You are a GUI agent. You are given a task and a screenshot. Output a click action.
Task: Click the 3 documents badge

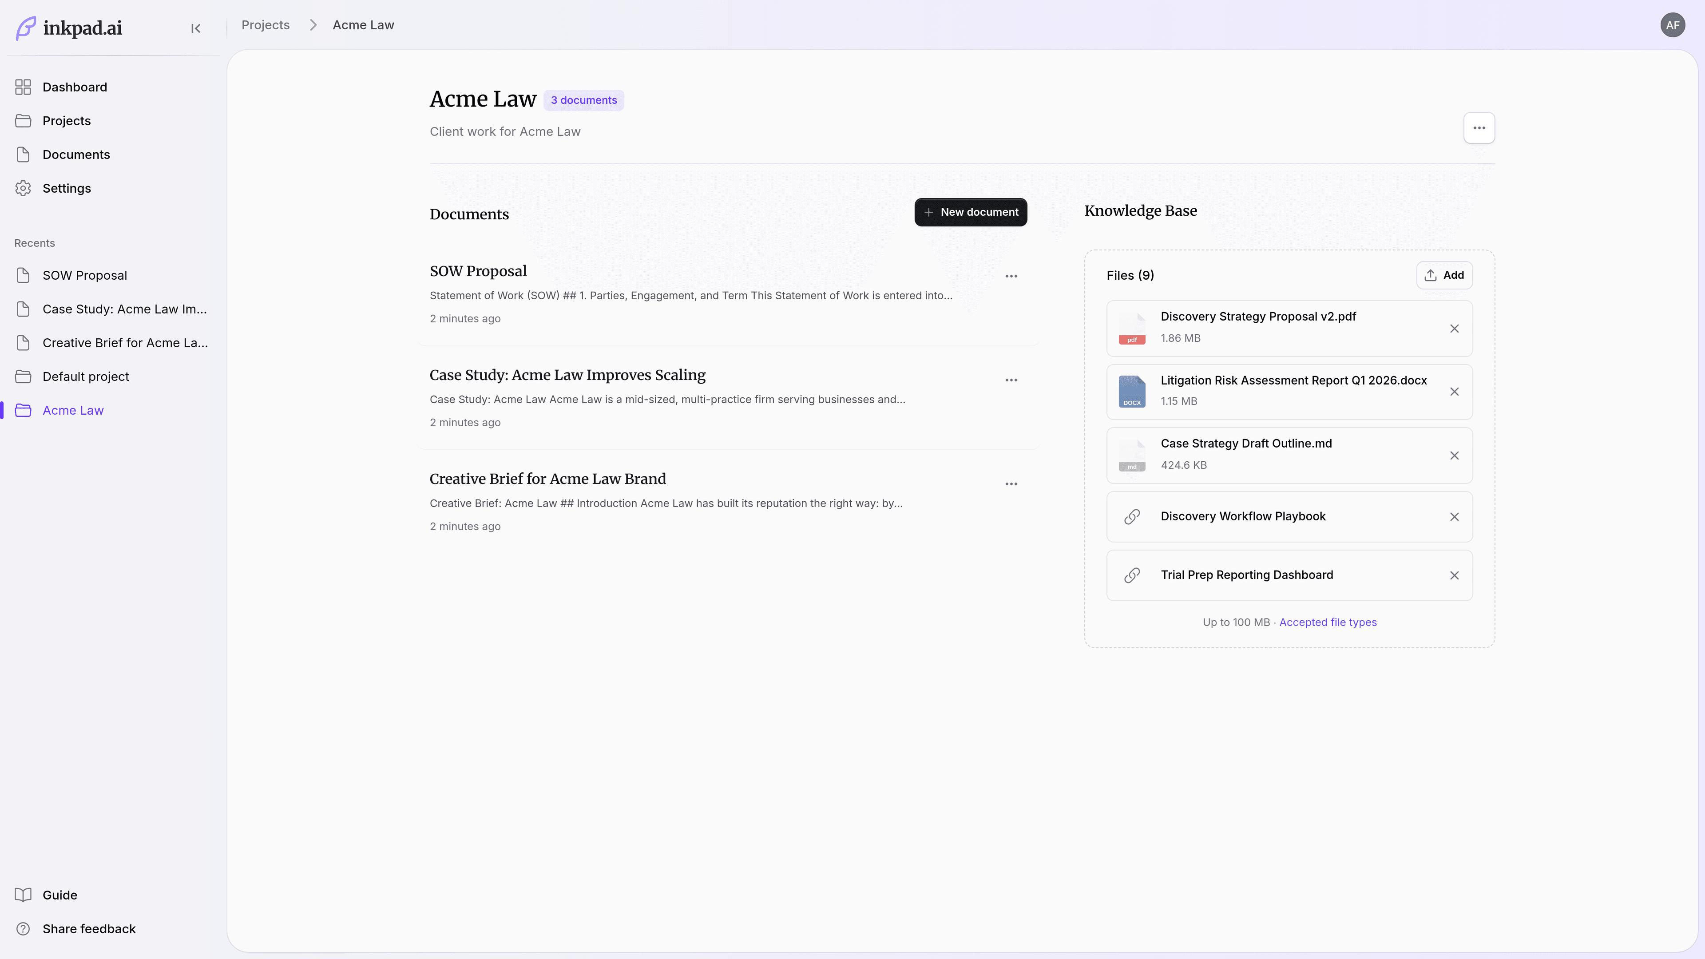click(584, 100)
